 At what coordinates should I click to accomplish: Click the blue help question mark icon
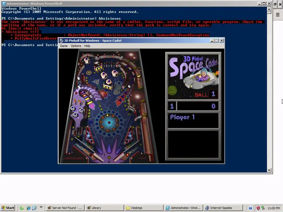click(250, 208)
